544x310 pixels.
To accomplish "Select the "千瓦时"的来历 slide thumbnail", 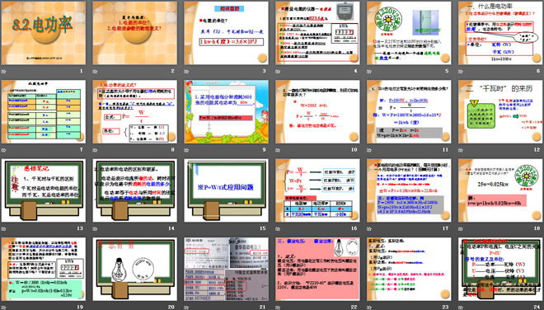I will tap(500, 112).
